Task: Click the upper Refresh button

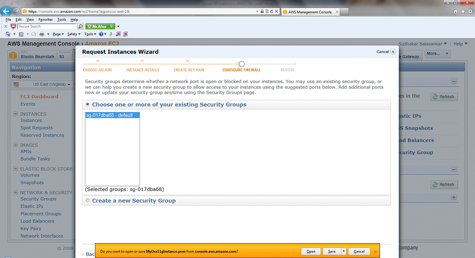Action: coord(444,97)
